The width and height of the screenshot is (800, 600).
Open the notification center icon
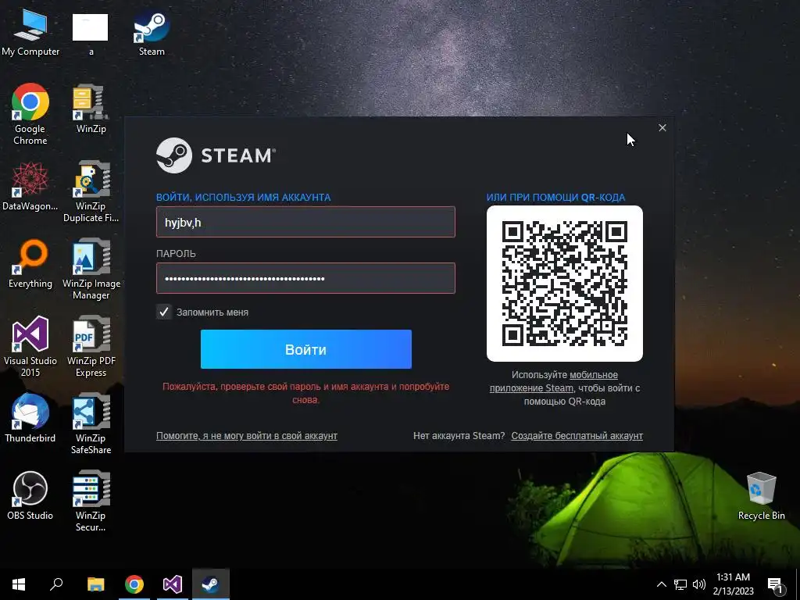coord(776,585)
